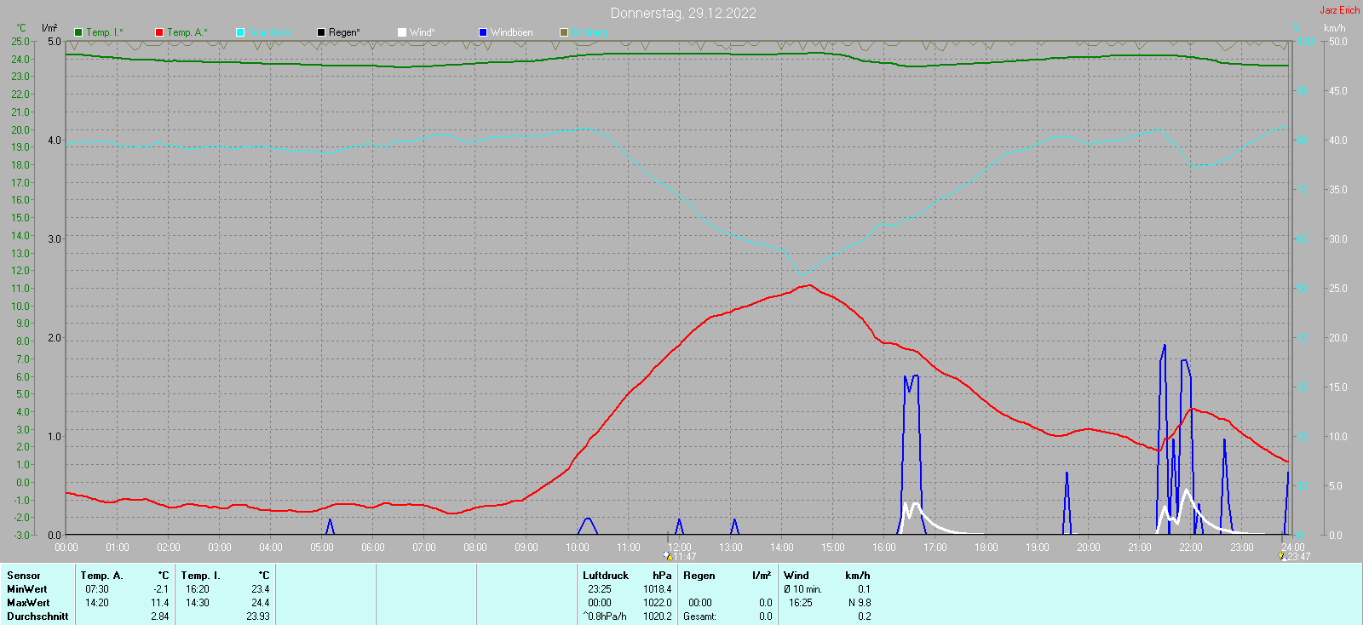Select the 'Regen*' legend label
1363x625 pixels.
344,32
